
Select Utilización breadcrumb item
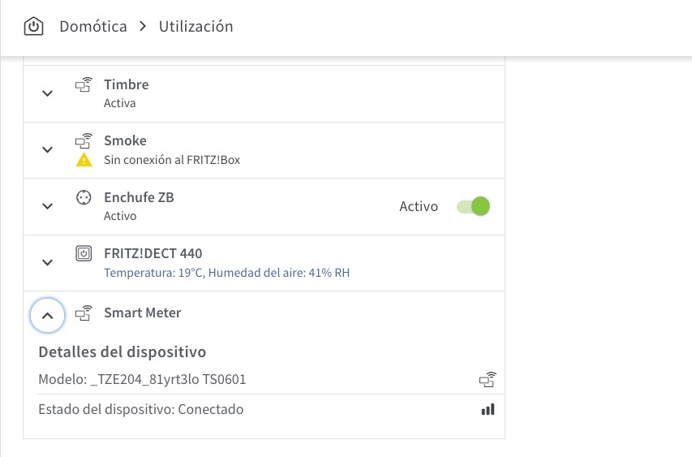(x=196, y=27)
